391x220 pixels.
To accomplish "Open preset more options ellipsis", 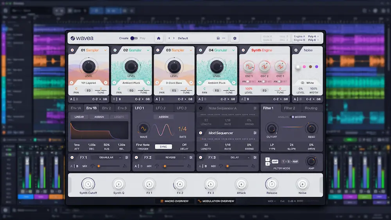I will coord(224,38).
